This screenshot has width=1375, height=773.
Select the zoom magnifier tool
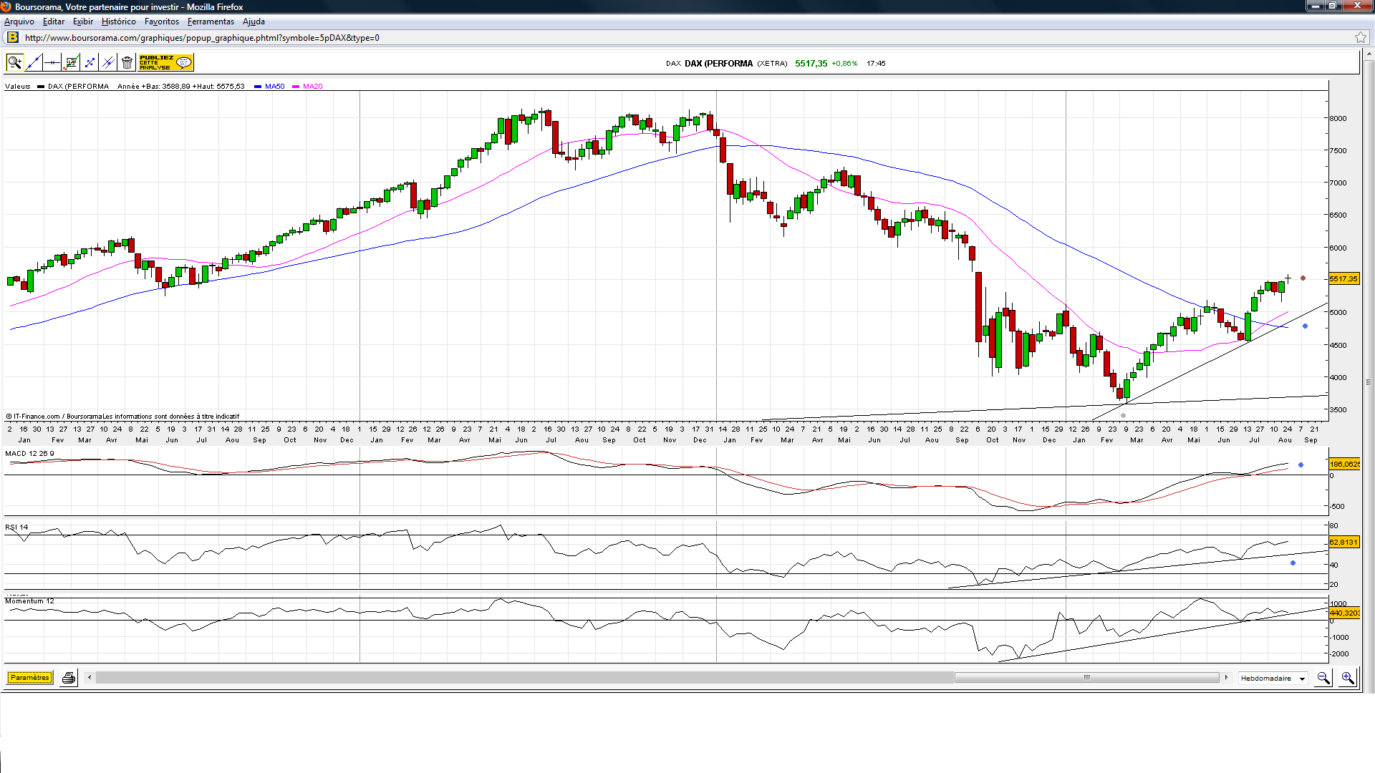14,63
